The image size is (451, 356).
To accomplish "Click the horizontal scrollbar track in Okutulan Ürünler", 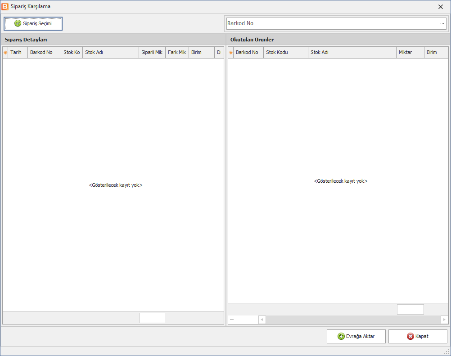I will (353, 320).
